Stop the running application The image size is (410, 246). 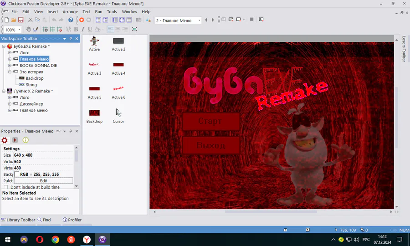[252, 19]
